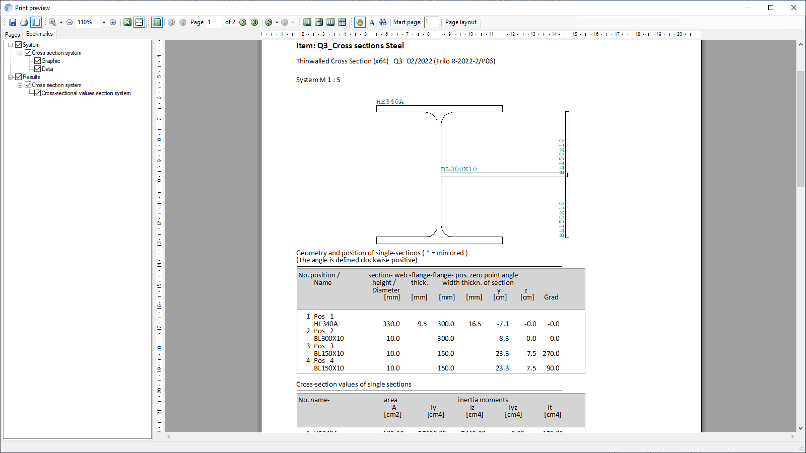Image resolution: width=806 pixels, height=453 pixels.
Task: Activate the hand pan tool
Action: 360,22
